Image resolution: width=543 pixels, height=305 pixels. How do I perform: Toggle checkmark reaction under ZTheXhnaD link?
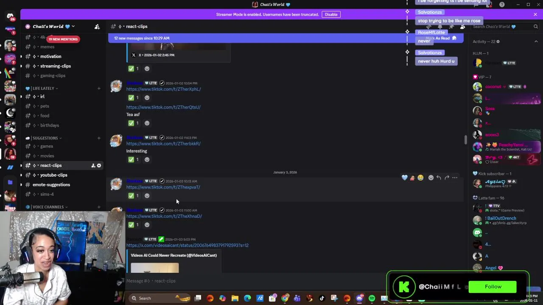coord(134,225)
